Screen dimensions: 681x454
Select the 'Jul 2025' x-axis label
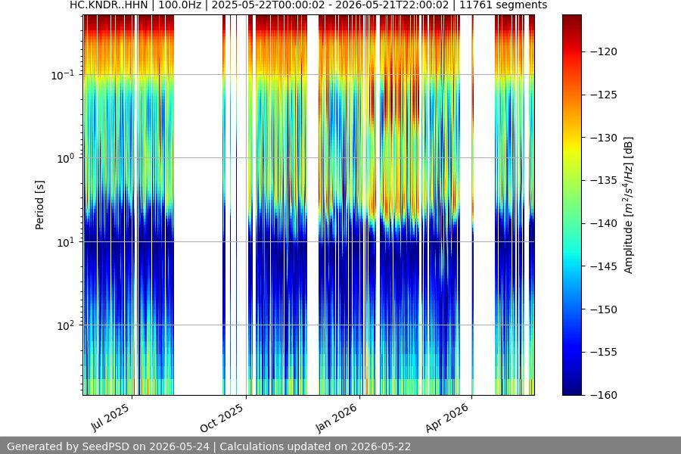point(110,417)
